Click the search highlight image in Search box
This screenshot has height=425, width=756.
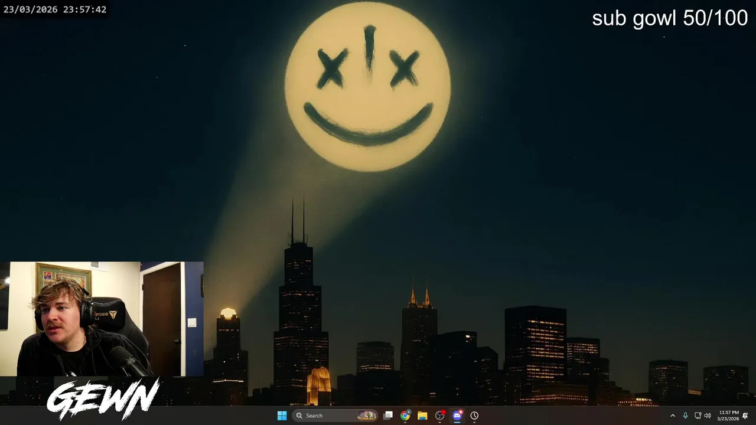point(367,416)
